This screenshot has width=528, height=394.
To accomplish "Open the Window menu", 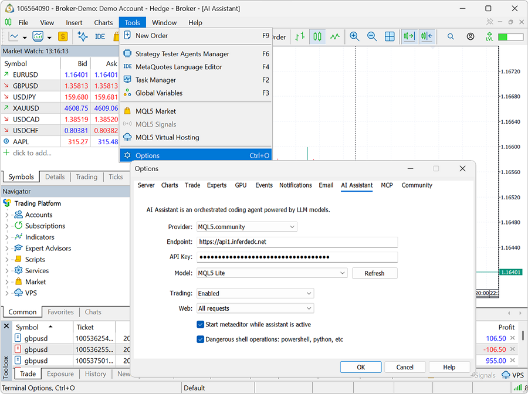I will (x=164, y=22).
